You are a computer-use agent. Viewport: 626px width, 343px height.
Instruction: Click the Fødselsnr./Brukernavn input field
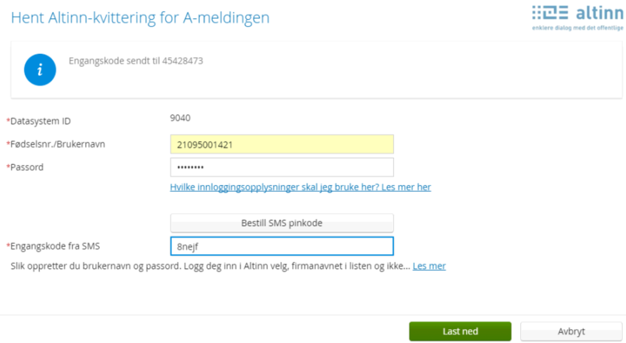click(281, 145)
